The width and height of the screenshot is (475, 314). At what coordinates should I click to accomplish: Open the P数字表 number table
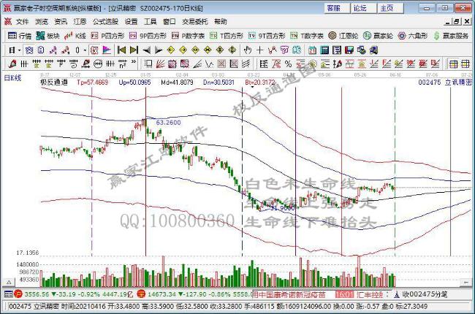coord(188,36)
